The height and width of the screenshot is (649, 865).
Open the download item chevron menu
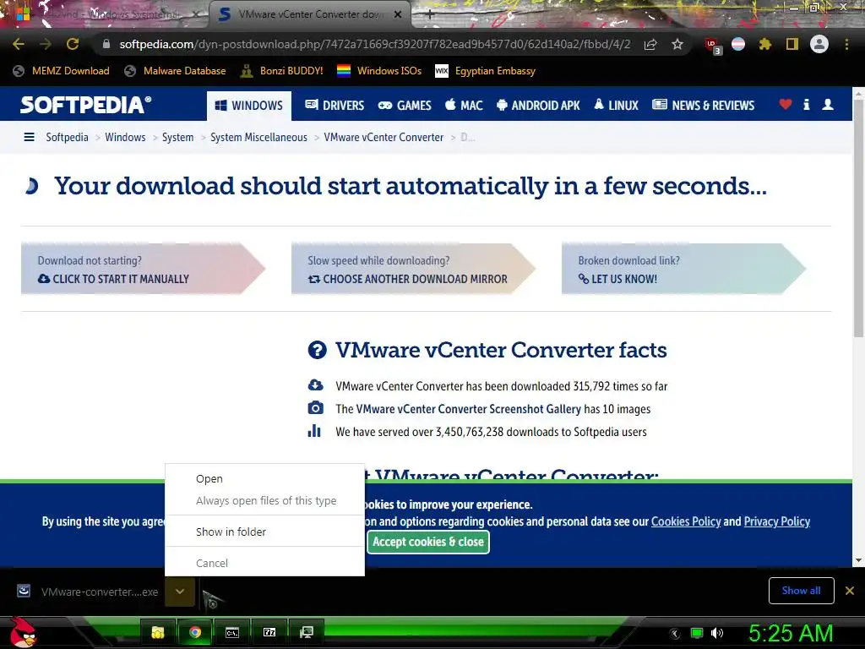point(180,591)
